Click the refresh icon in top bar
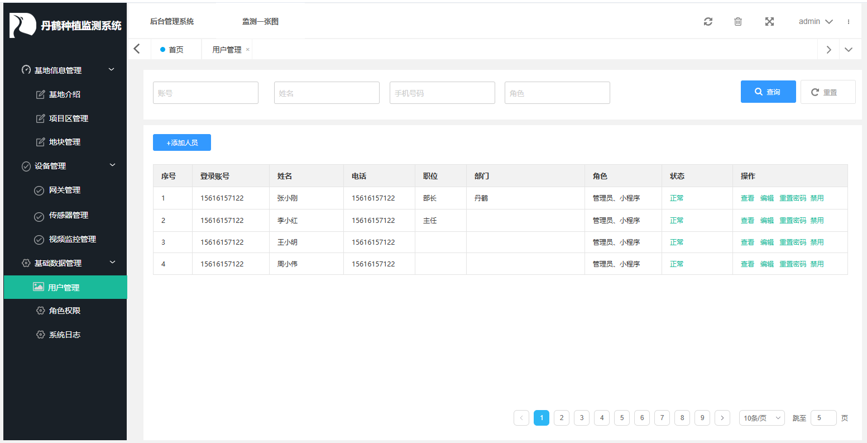Viewport: 867px width, 443px height. click(x=708, y=22)
